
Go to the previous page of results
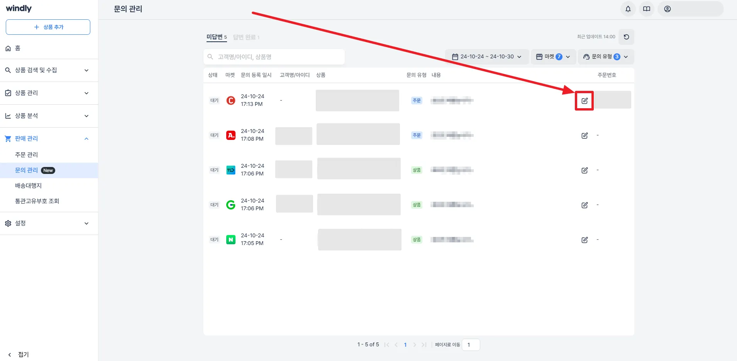[x=396, y=345]
